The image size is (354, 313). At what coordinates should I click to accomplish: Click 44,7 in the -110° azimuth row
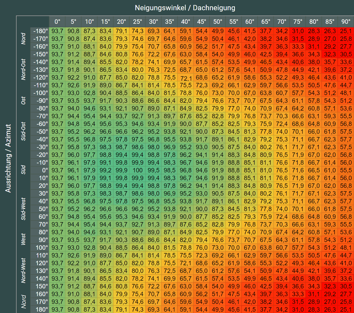(x=346, y=85)
